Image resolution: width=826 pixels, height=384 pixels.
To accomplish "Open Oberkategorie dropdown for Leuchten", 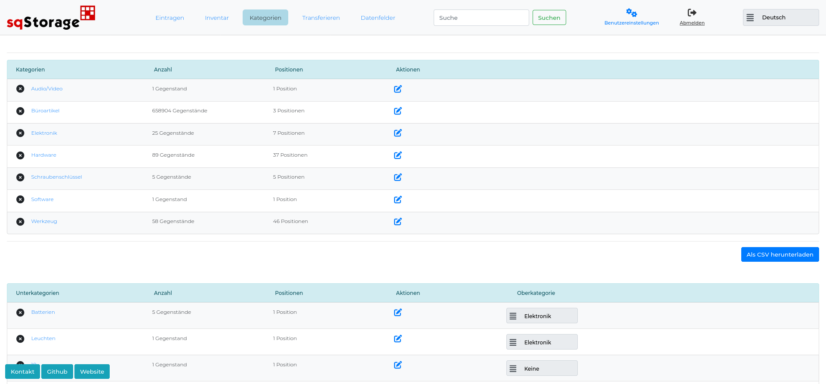I will click(x=542, y=342).
